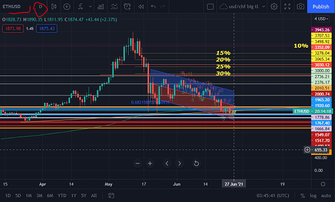Screen dimensions: 335x202
Task: Toggle percent scale mode
Action: coord(302,196)
